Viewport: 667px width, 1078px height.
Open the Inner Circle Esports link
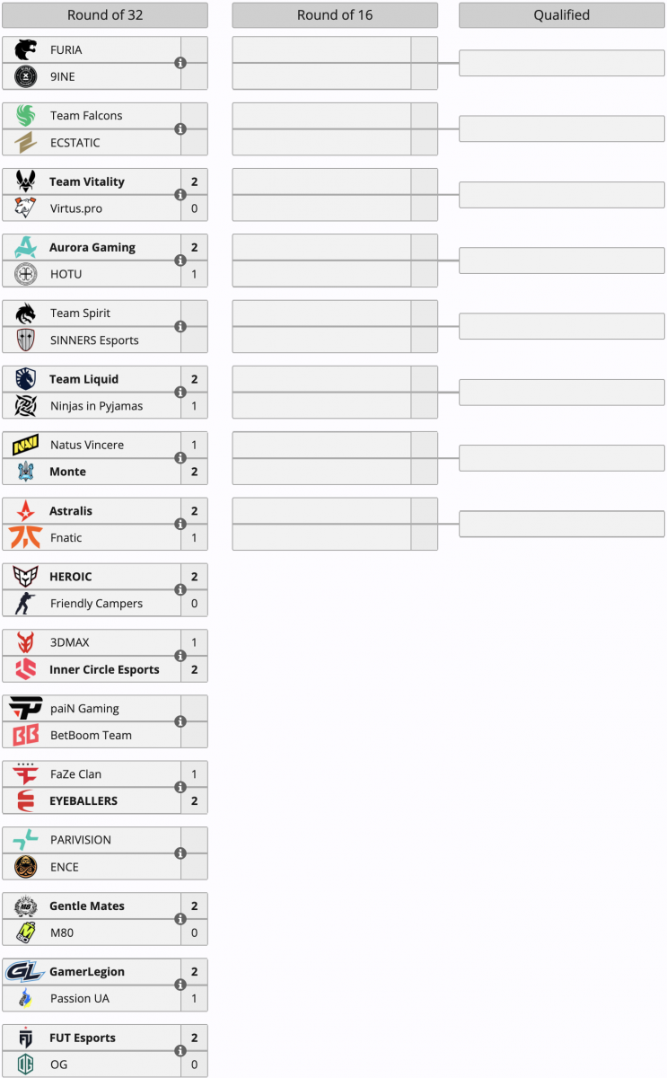[104, 669]
